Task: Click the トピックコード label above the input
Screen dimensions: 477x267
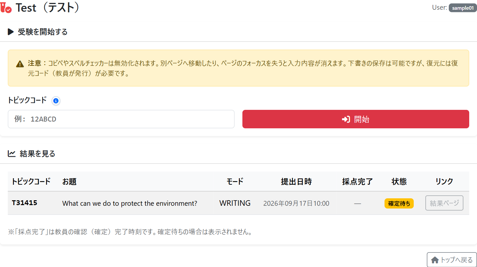Action: pyautogui.click(x=27, y=100)
